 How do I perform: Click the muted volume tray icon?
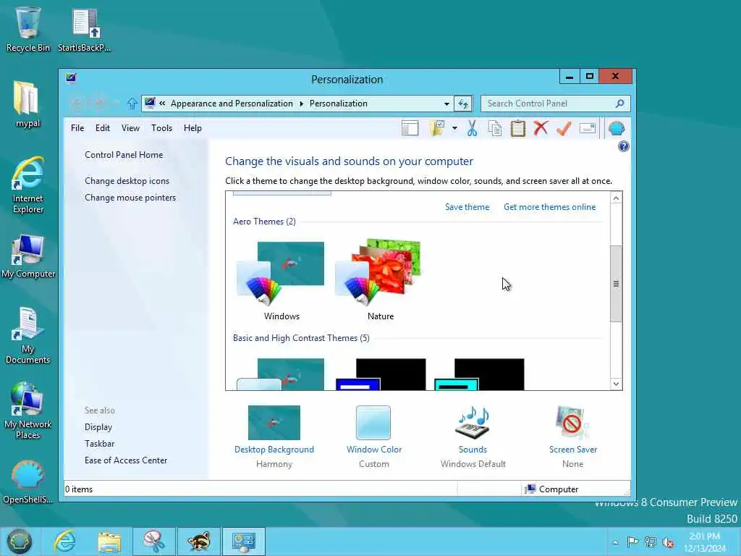click(x=668, y=542)
